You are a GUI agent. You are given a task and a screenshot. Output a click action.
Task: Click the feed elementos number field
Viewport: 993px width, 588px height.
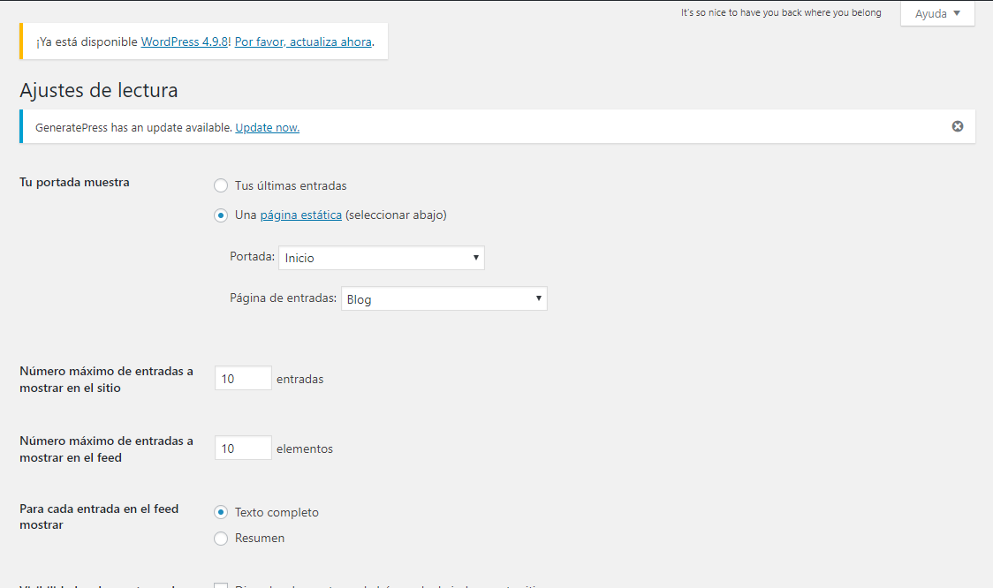(242, 448)
